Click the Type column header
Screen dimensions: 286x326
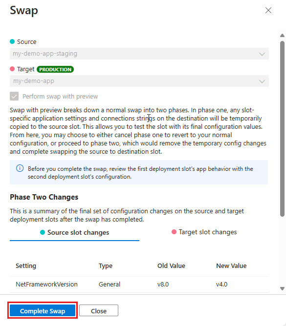(x=106, y=265)
